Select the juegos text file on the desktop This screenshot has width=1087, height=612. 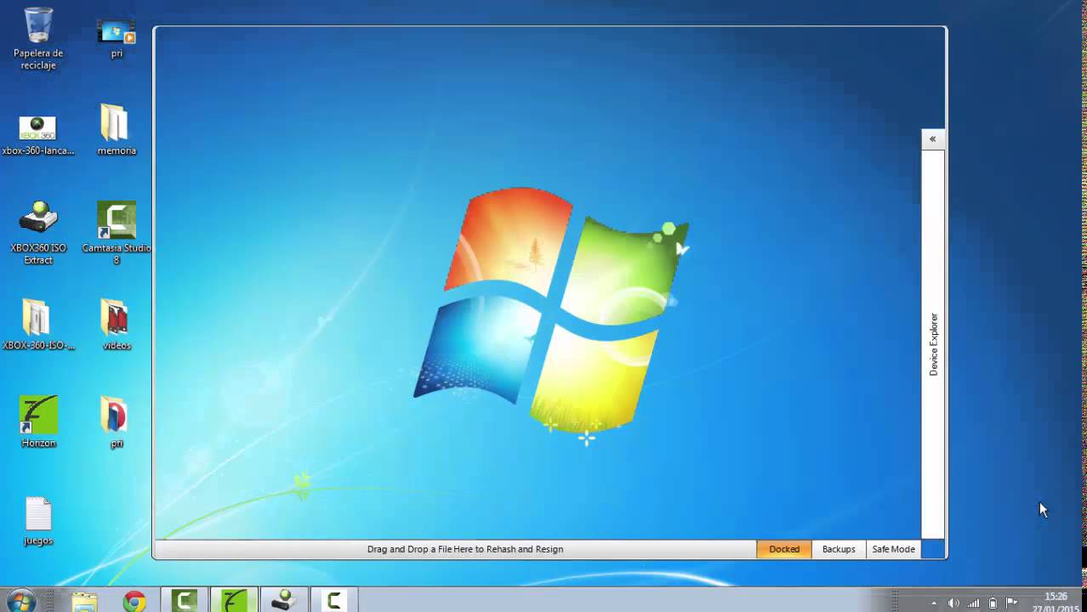click(38, 521)
